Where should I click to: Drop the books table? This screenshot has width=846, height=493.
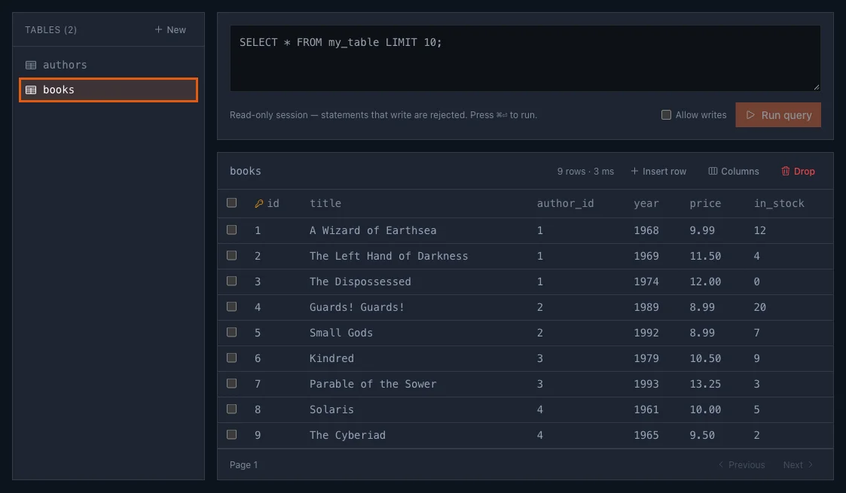coord(798,172)
